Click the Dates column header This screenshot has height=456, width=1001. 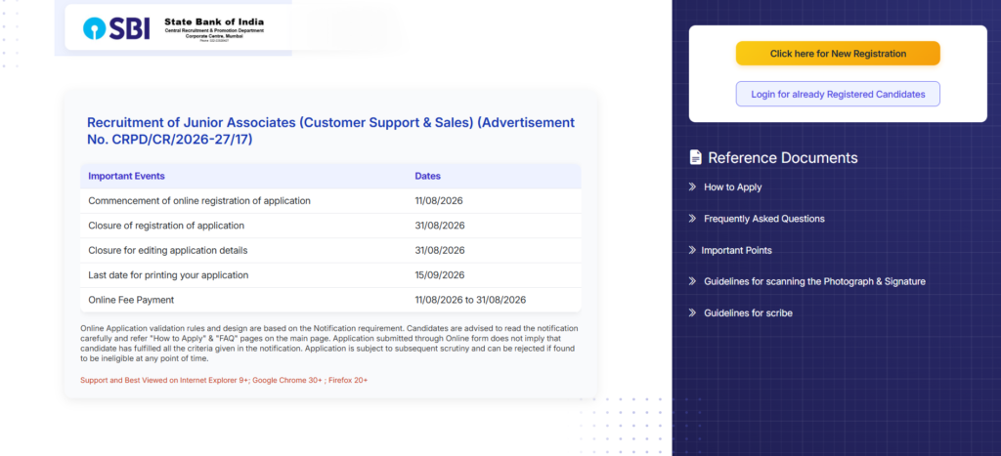428,176
